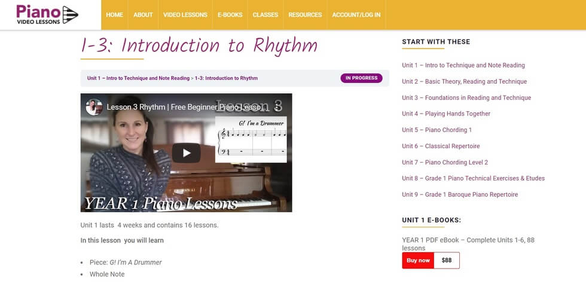586x287 pixels.
Task: Open the RESOURCES menu item
Action: click(x=305, y=15)
